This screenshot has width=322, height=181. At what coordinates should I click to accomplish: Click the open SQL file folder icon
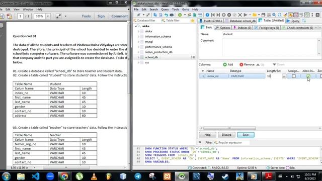(255, 15)
